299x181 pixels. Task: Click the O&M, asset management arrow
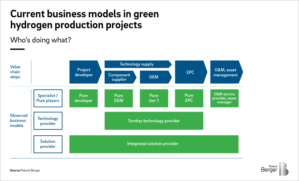[x=225, y=72]
